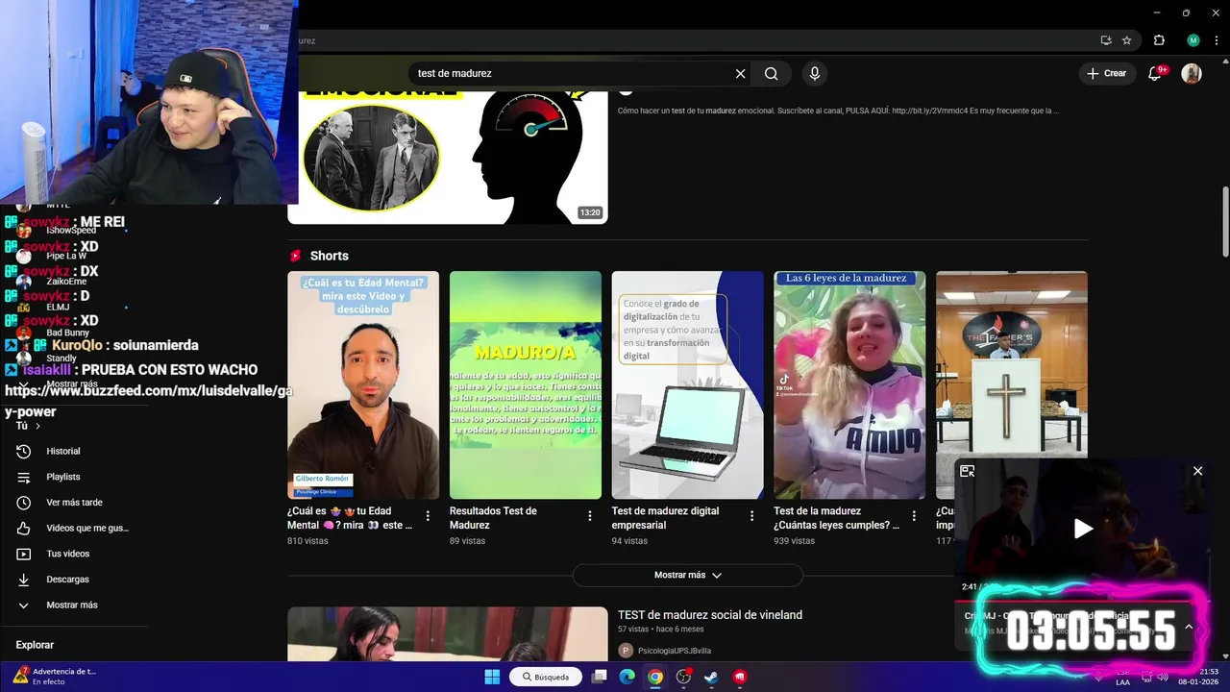The width and height of the screenshot is (1230, 692).
Task: Expand sidebar with Mostrar más under Descargas
Action: pyautogui.click(x=72, y=605)
